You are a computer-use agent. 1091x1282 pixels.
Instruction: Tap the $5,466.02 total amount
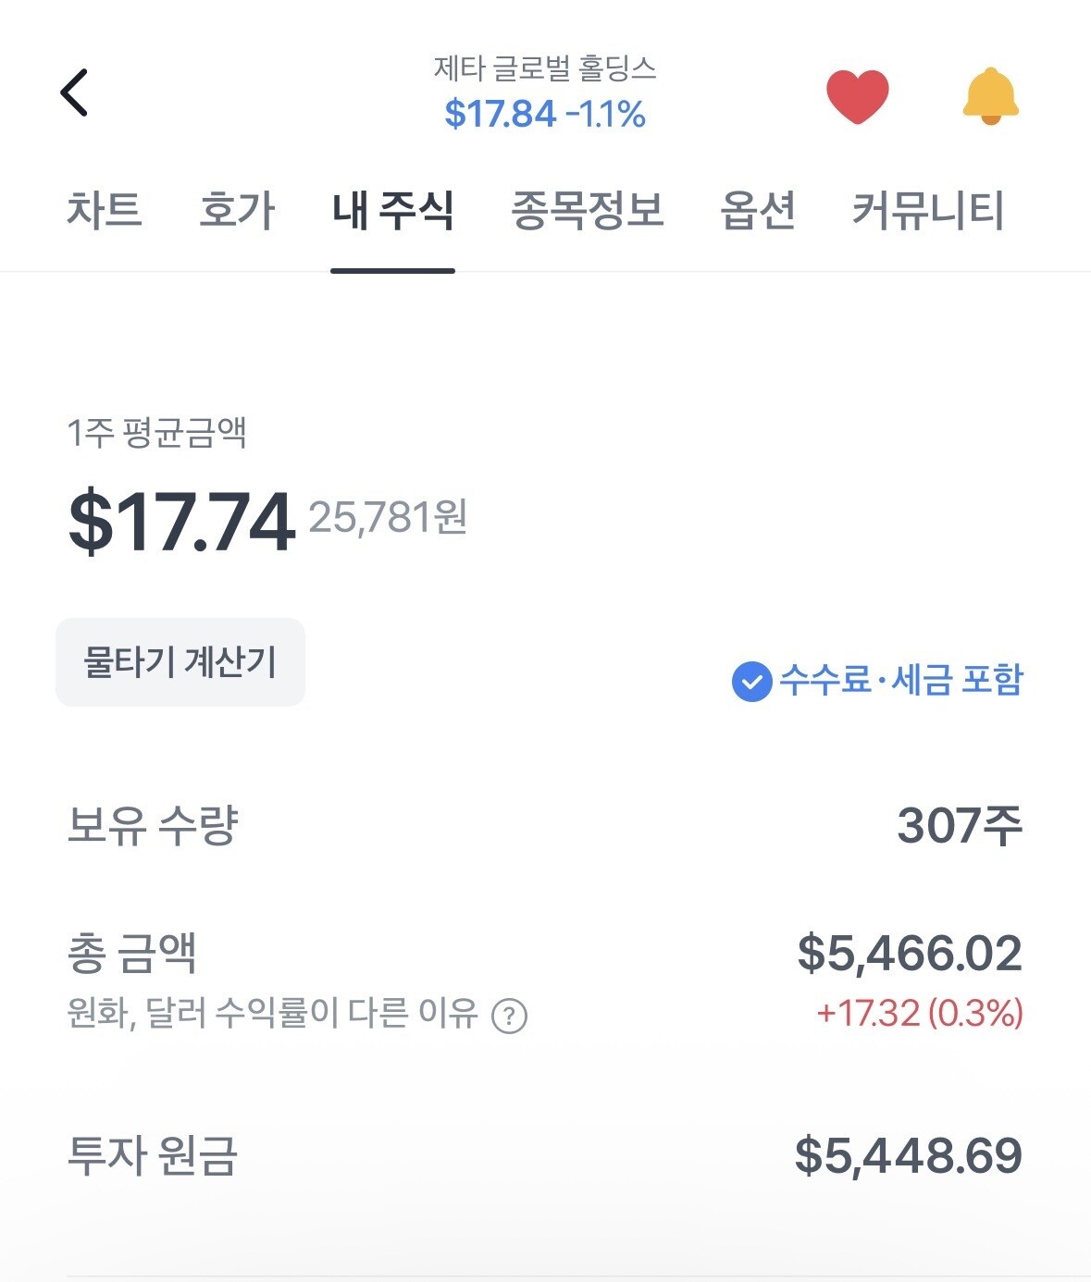tap(910, 954)
